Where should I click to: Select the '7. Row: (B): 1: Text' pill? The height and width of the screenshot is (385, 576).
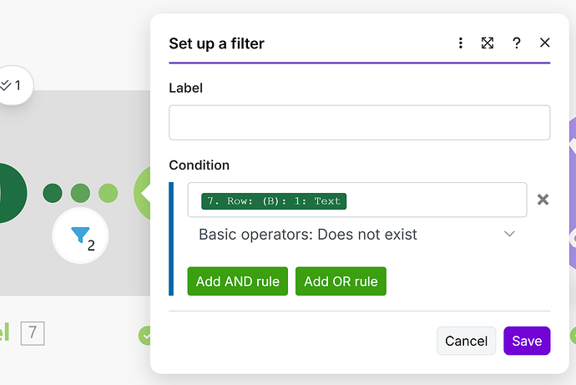(x=274, y=200)
